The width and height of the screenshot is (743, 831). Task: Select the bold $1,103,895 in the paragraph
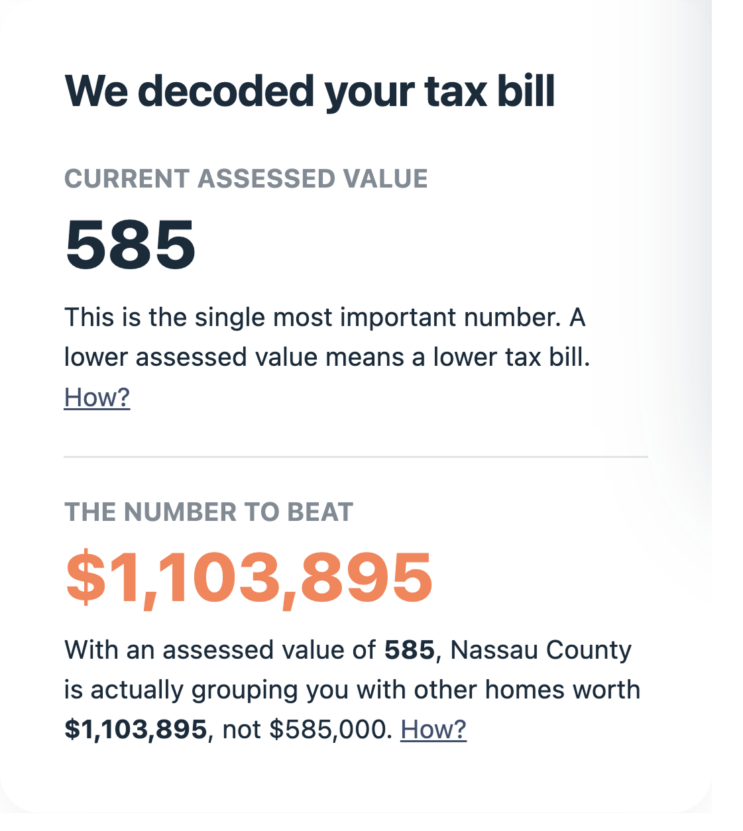click(x=135, y=729)
